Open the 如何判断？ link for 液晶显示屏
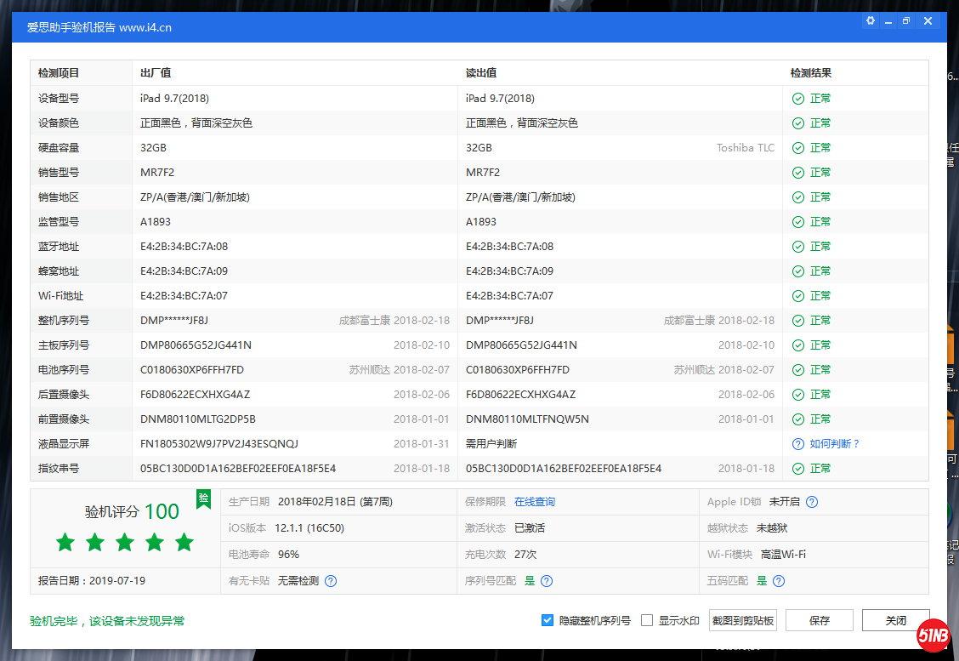The height and width of the screenshot is (661, 959). tap(834, 444)
